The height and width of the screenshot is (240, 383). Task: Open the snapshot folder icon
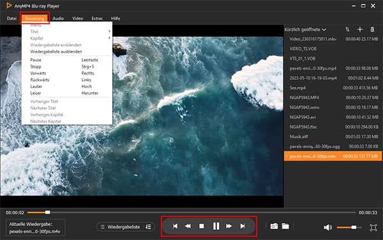pos(285,227)
